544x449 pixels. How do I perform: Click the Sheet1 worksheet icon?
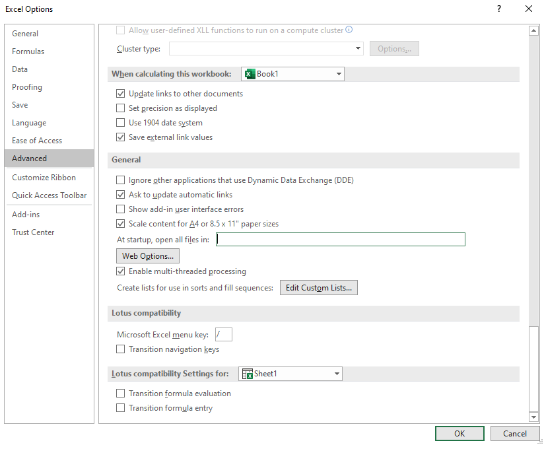click(x=247, y=374)
